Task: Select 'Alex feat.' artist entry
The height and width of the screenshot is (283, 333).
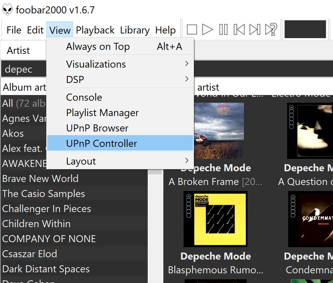Action: [24, 149]
